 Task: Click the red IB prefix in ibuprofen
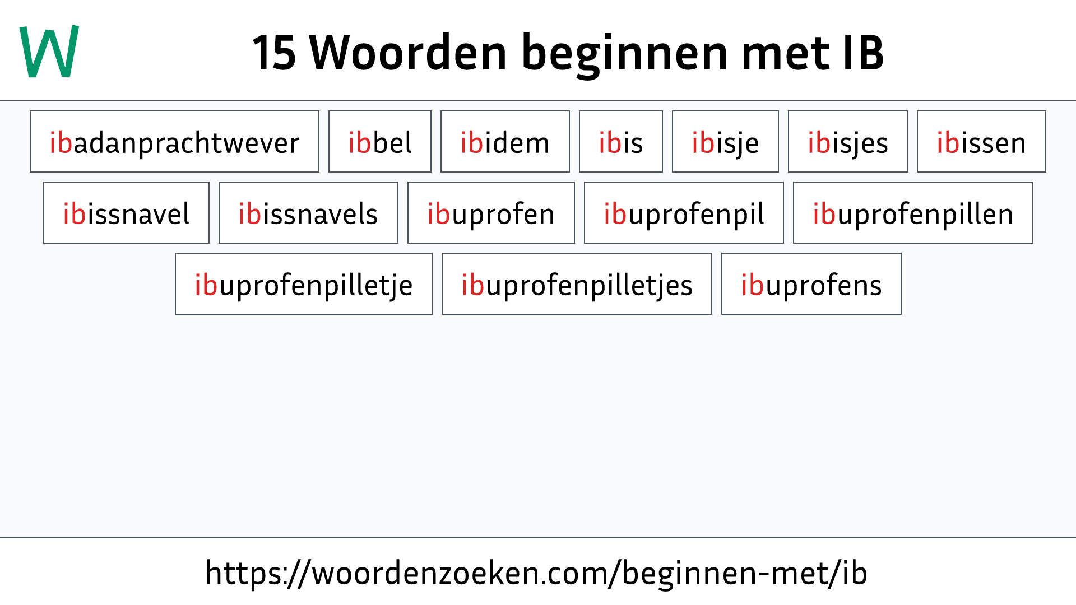(x=435, y=213)
